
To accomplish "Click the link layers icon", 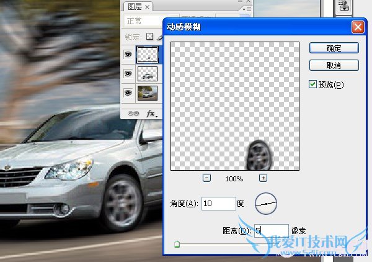I will point(133,114).
